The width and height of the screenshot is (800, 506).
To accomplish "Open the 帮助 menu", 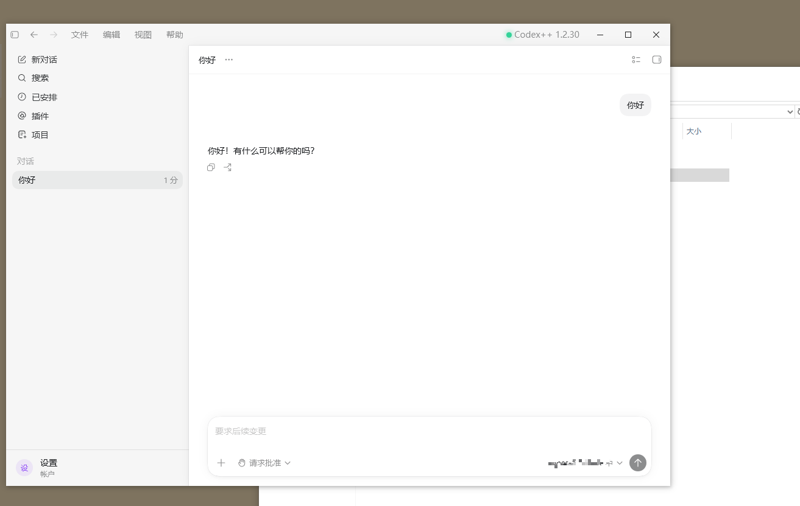I will 175,35.
